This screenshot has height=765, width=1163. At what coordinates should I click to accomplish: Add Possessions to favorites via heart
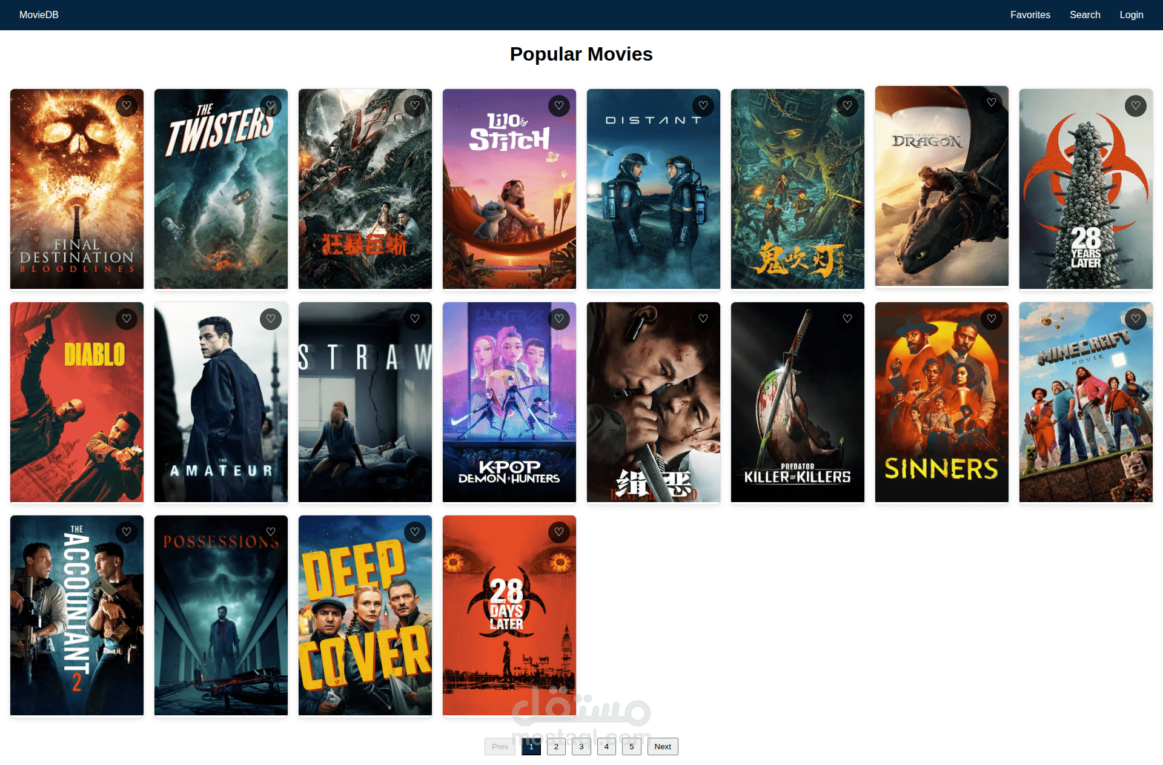tap(271, 532)
